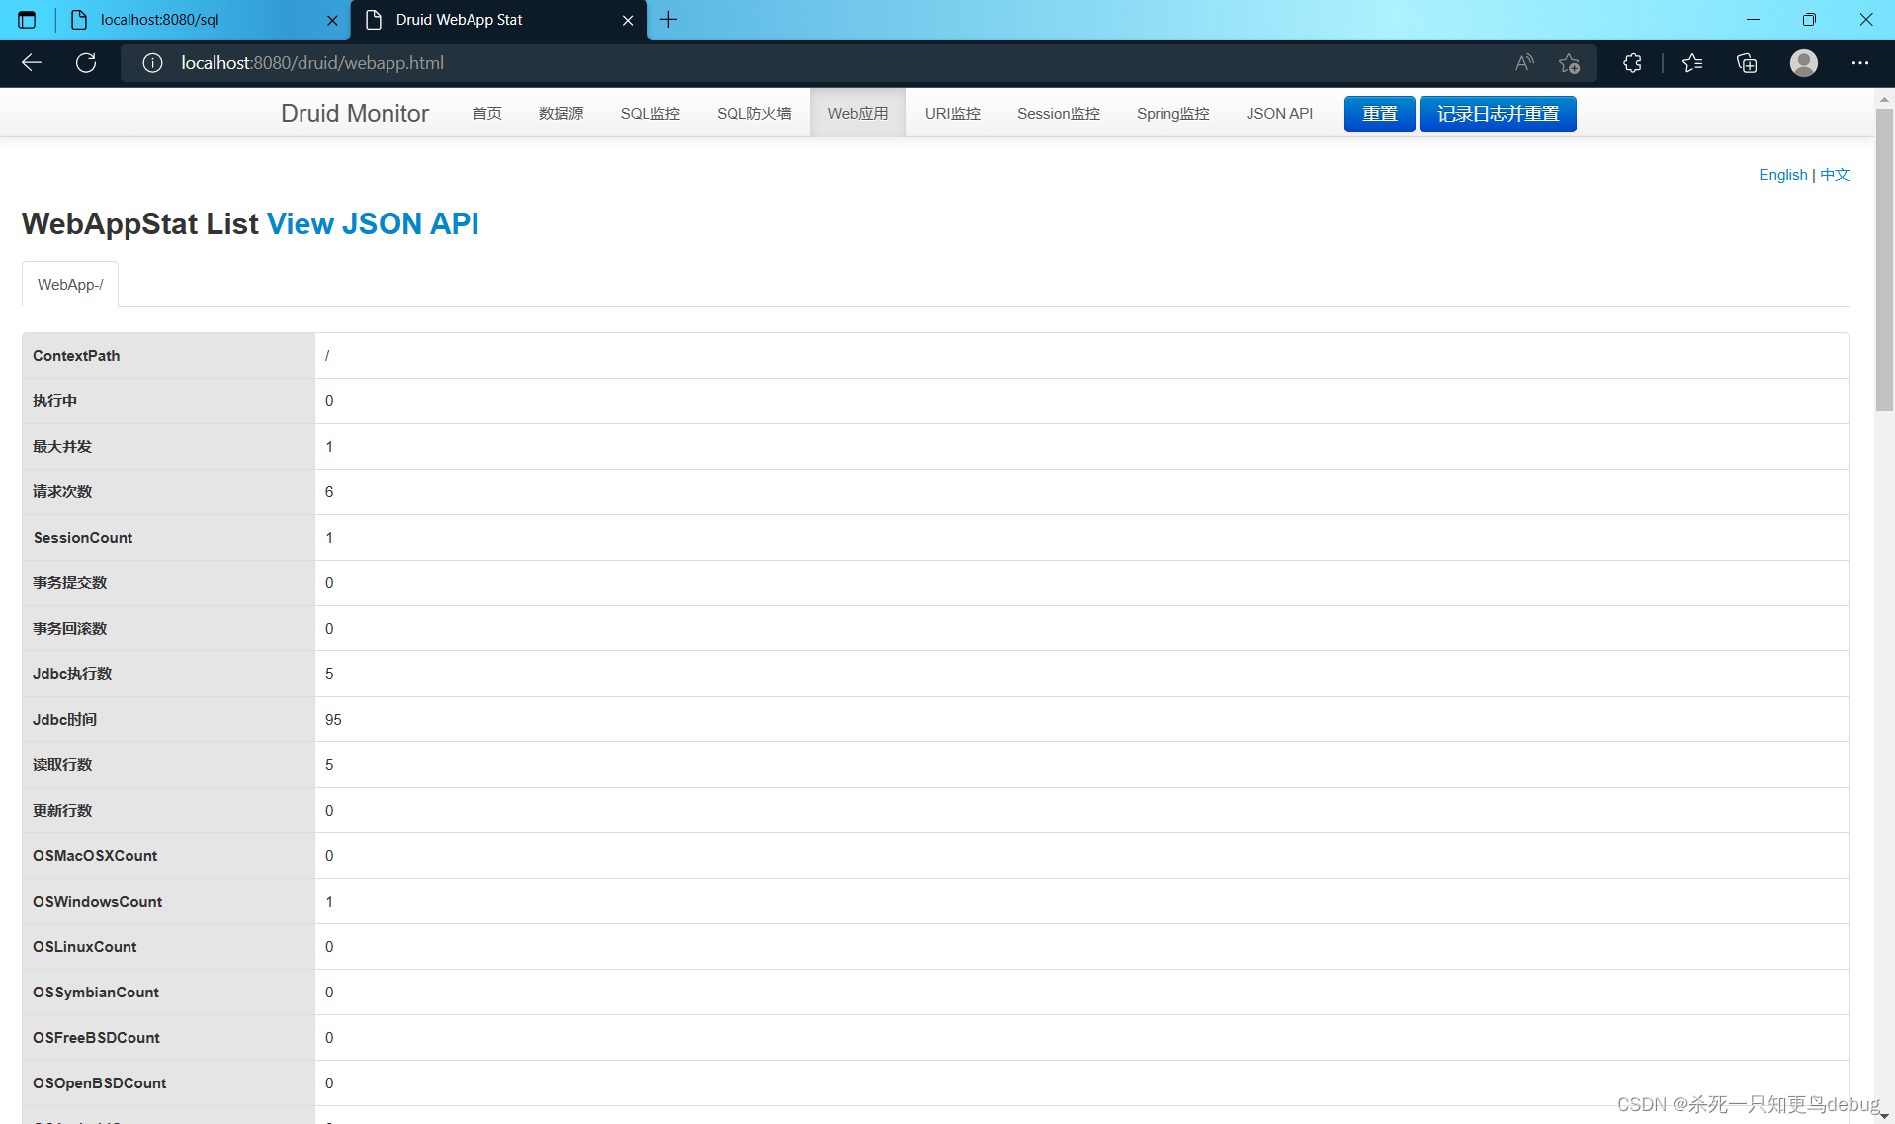Select the WebApp-/ tab

70,285
